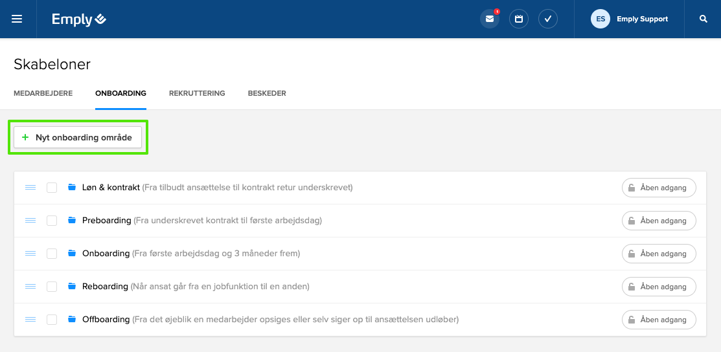721x352 pixels.
Task: Select the Onboarding row checkbox
Action: tap(52, 254)
